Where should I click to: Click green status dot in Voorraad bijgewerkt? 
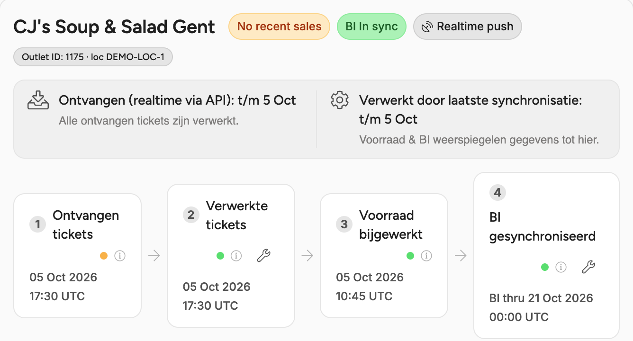(x=410, y=256)
